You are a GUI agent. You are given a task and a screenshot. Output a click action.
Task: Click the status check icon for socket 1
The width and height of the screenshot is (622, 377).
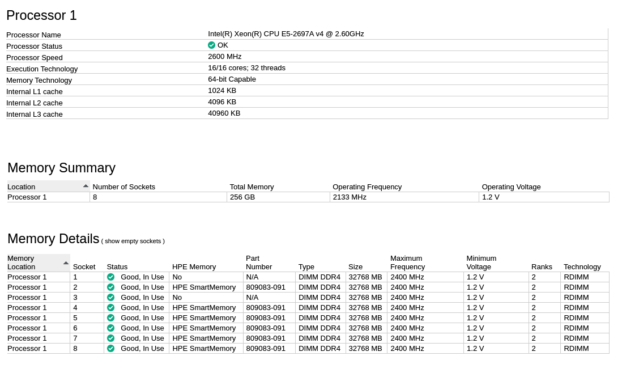pyautogui.click(x=110, y=277)
